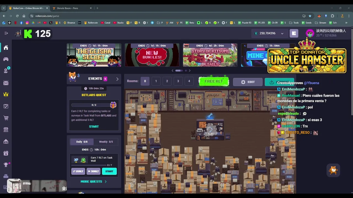
Task: Switch to the Daily 0/8 quests tab
Action: pyautogui.click(x=82, y=142)
